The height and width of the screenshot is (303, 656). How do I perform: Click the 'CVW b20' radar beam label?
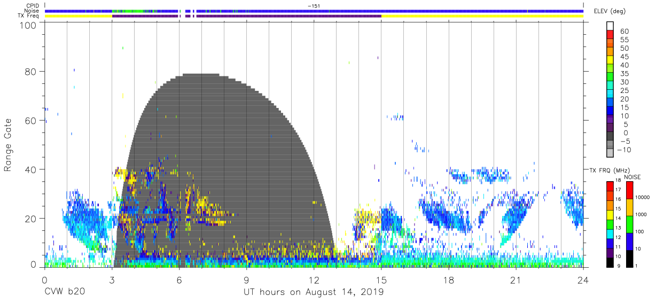coord(64,292)
